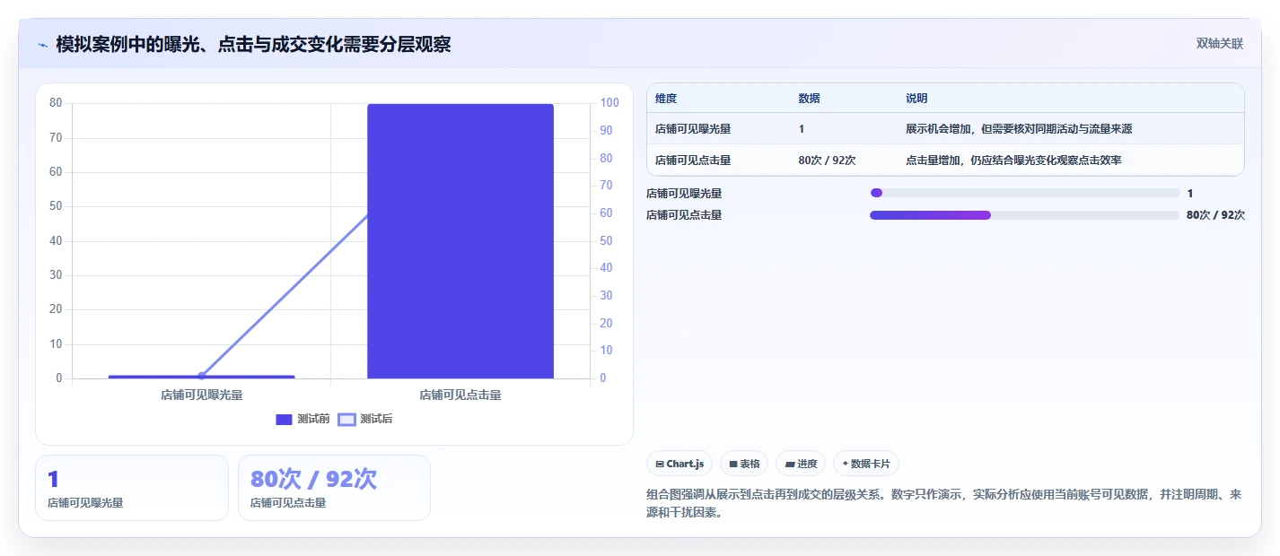Click the left axis value 80
The height and width of the screenshot is (556, 1280).
coord(56,103)
